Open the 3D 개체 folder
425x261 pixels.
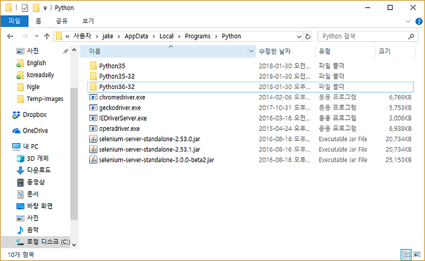click(x=32, y=158)
